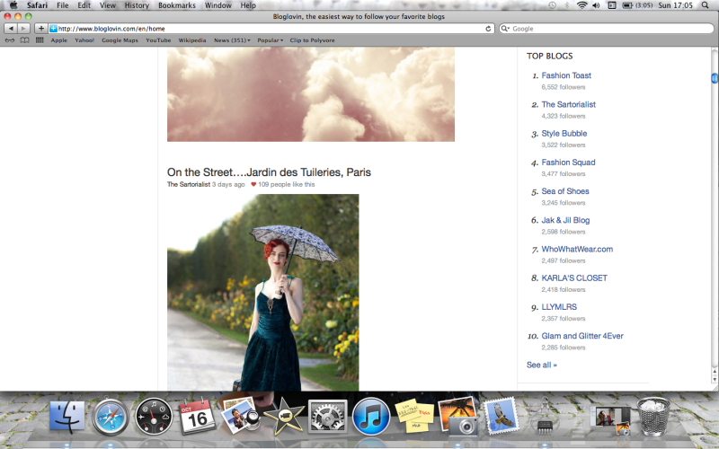This screenshot has height=449, width=719.
Task: Launch iMovie star icon in Dock
Action: (283, 417)
